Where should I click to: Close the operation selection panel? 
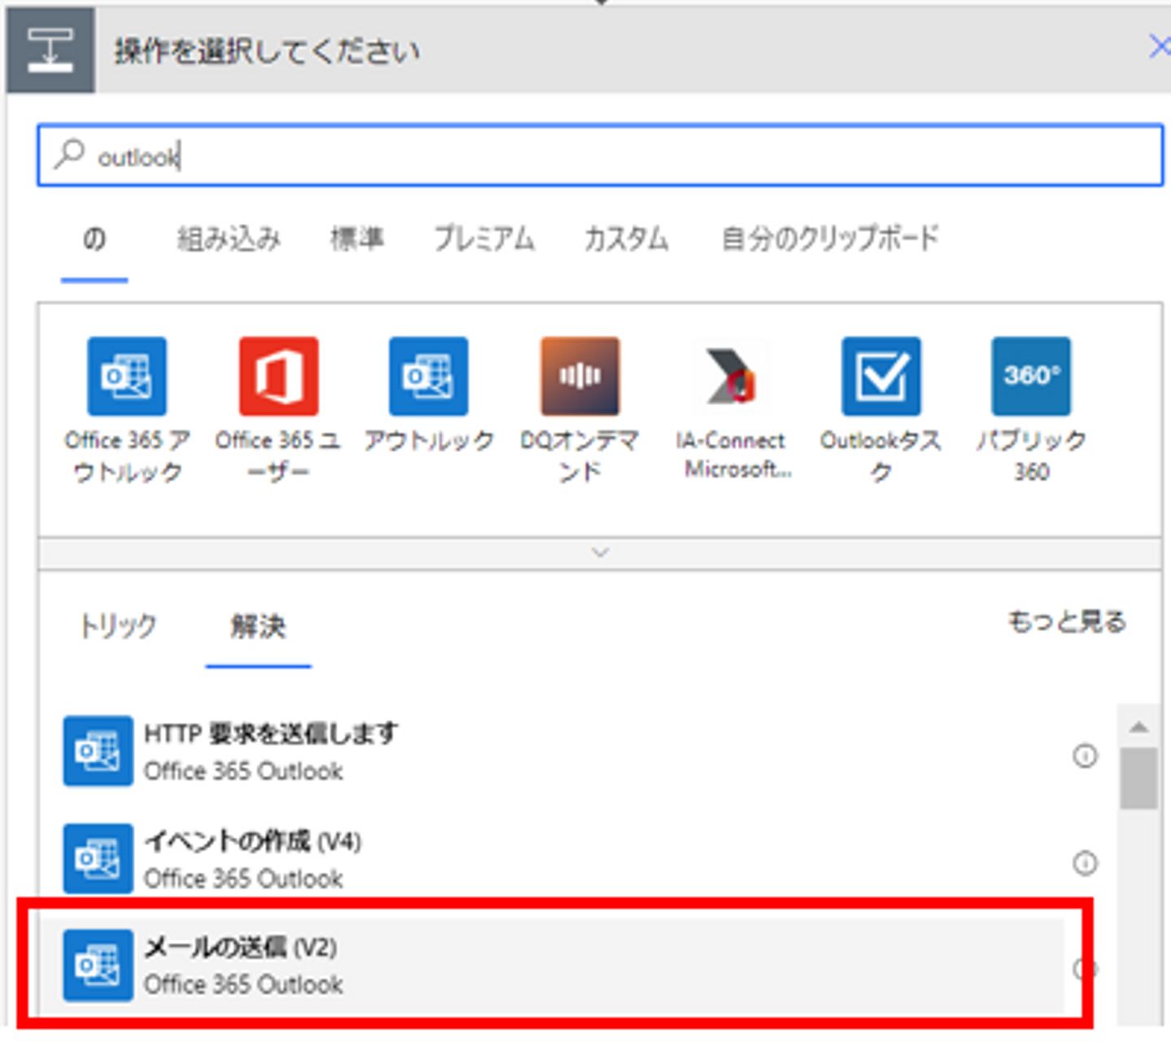(1159, 46)
